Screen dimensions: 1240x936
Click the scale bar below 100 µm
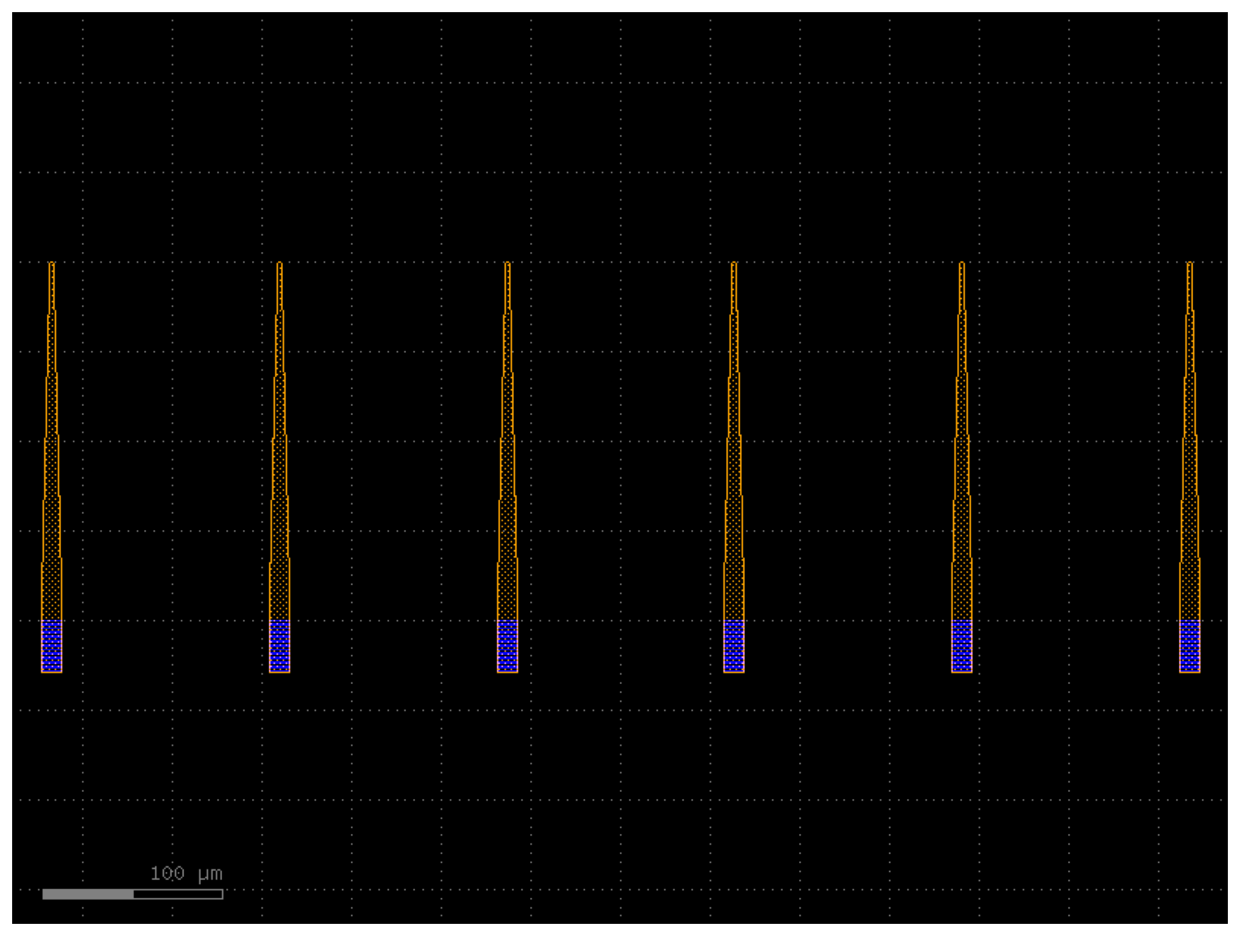133,894
